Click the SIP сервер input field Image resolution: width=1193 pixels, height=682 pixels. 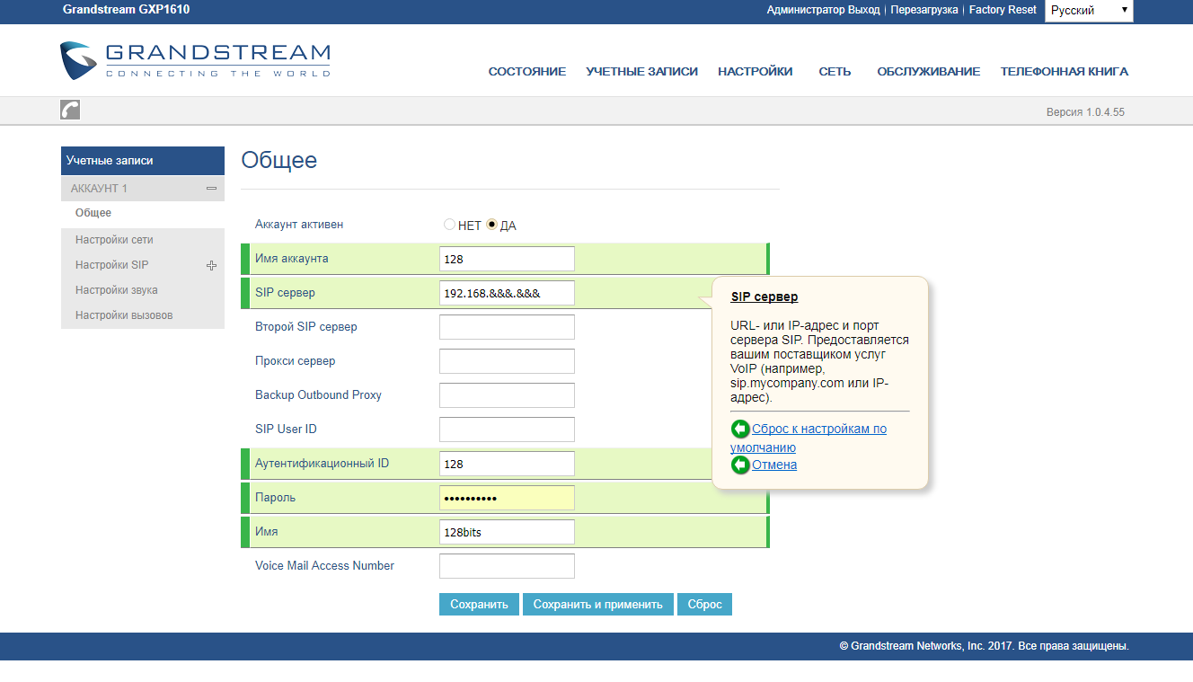tap(507, 293)
